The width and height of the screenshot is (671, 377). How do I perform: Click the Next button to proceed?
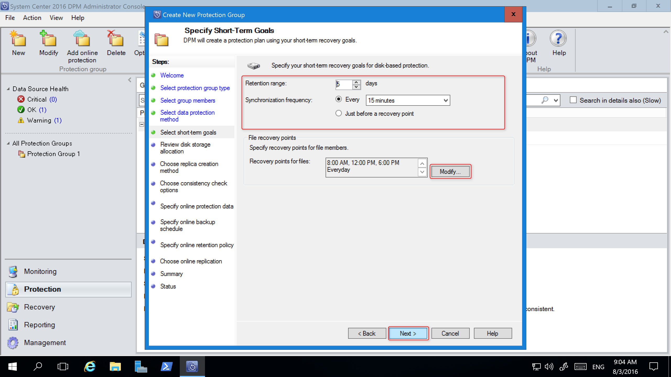[407, 333]
